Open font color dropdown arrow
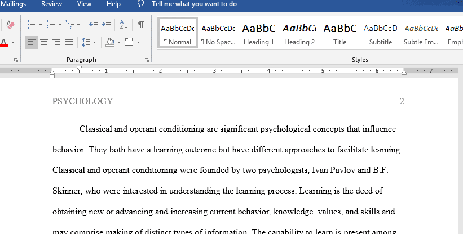The image size is (463, 234). click(x=13, y=43)
